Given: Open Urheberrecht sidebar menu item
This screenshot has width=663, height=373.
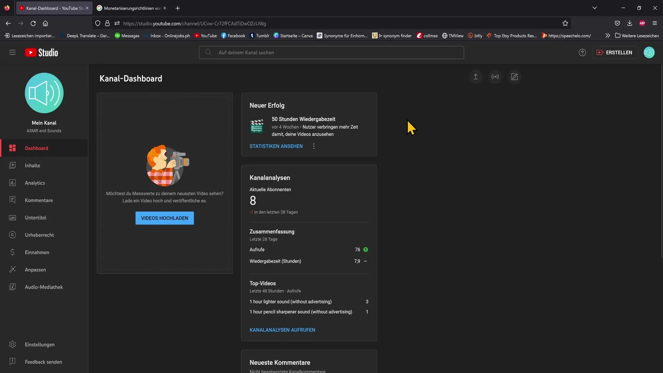Looking at the screenshot, I should [39, 235].
